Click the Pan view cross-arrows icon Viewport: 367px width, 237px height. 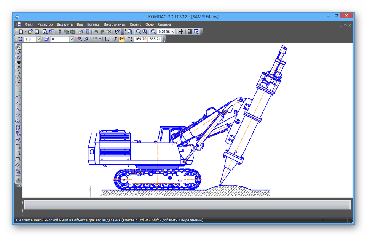(181, 32)
